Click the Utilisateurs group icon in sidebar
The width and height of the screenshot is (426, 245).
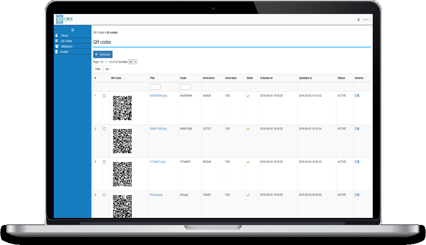[x=57, y=46]
